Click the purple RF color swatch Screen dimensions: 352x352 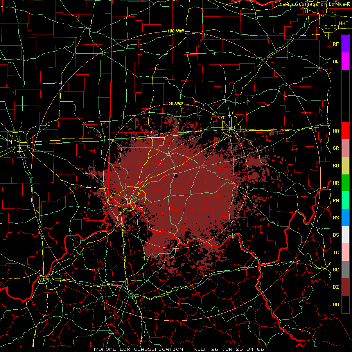click(345, 43)
